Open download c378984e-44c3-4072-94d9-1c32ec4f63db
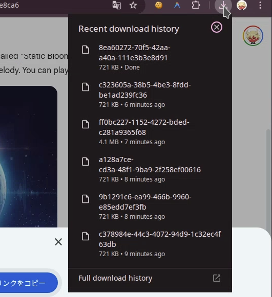 click(x=150, y=244)
